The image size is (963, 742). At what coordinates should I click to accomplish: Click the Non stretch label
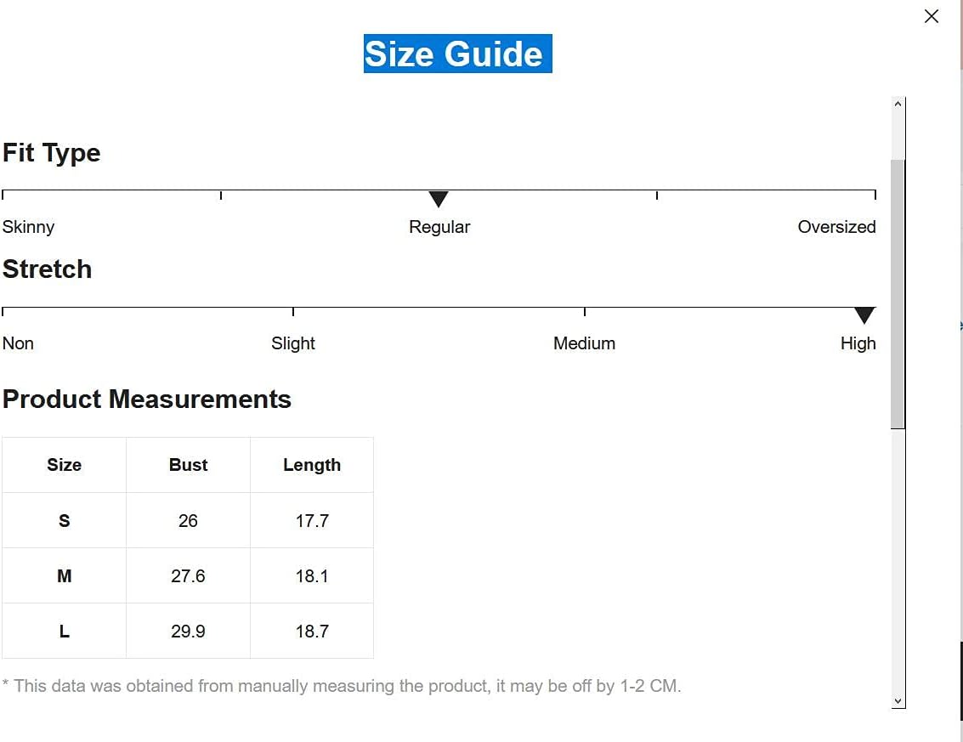[x=18, y=343]
